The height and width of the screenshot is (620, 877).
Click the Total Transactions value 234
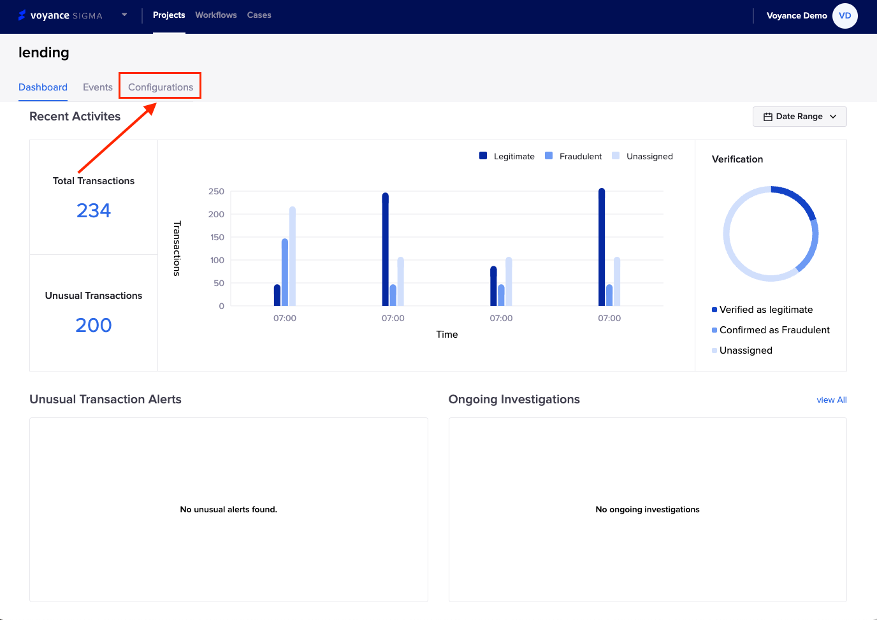(94, 210)
